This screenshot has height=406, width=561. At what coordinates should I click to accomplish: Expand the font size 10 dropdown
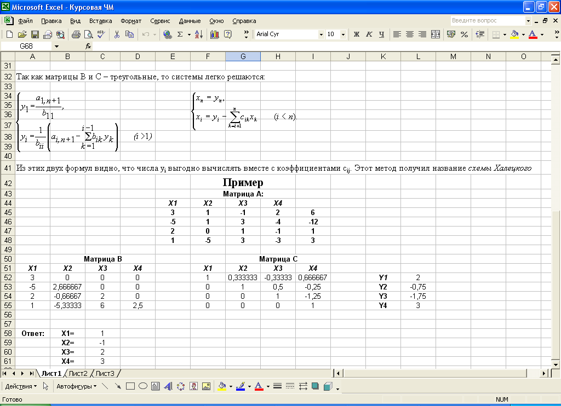(x=343, y=34)
